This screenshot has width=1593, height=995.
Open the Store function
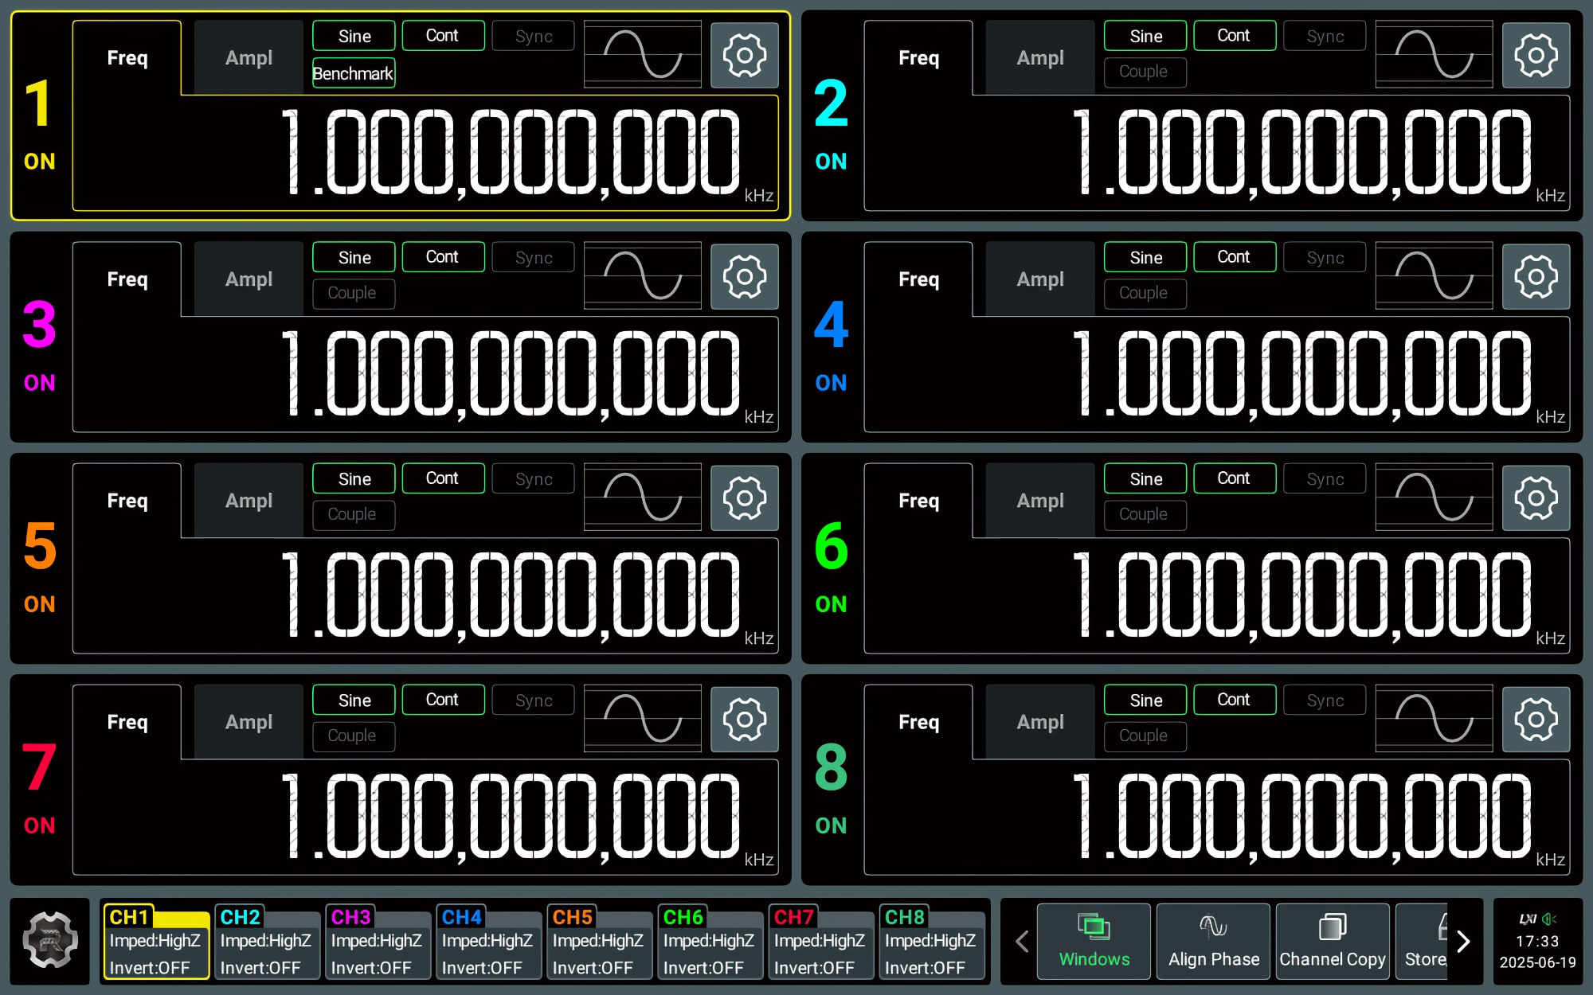1423,941
